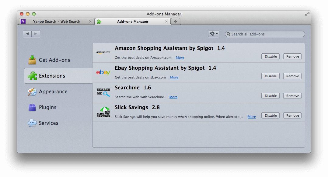Follow the More link for Searchme
Viewport: 328px width, 177px height.
173,97
